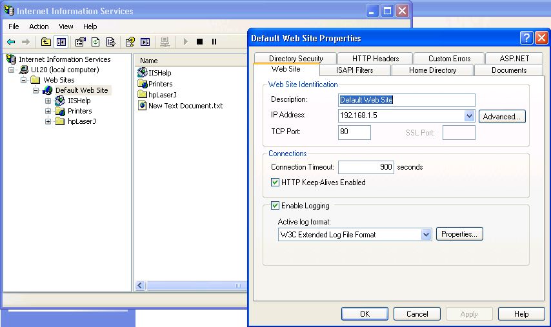Click the Properties toolbar icon
551x327 pixels.
tap(81, 42)
